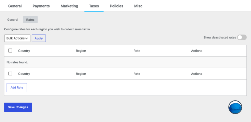Open the Marketing tab
Screen dimensions: 251x122
point(69,6)
